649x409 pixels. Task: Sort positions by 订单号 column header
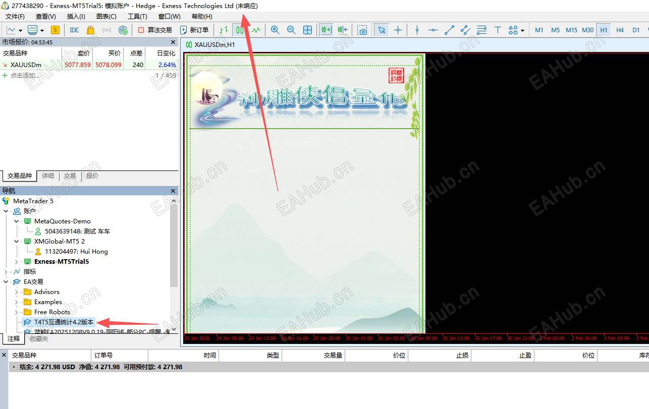(120, 356)
